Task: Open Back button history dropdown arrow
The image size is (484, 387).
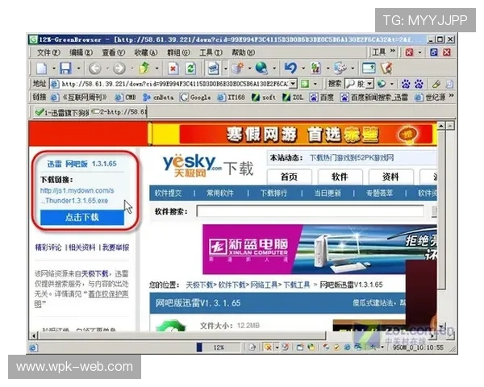Action: coord(107,69)
